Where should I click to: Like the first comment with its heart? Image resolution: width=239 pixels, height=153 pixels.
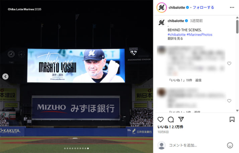point(229,63)
